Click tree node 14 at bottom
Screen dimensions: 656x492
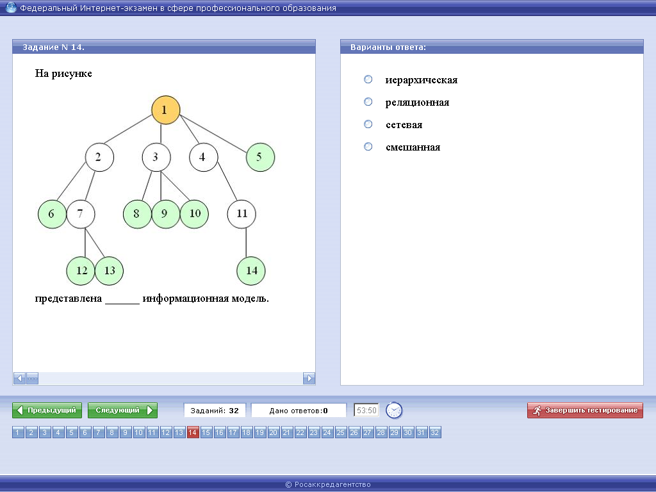251,271
